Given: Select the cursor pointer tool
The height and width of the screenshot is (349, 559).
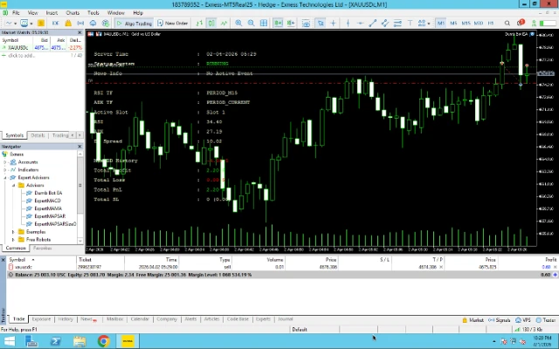Looking at the screenshot, I should [321, 24].
